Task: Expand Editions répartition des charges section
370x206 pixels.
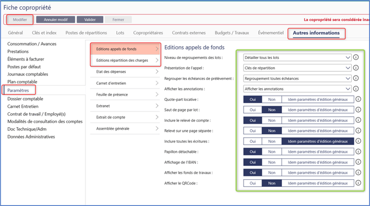Action: click(125, 60)
